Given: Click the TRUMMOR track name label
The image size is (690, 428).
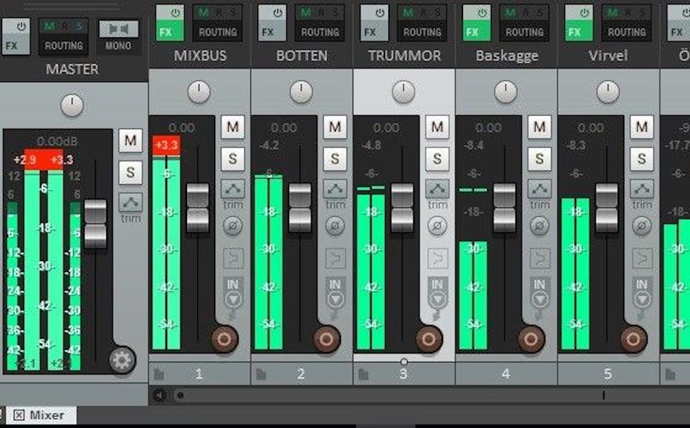Looking at the screenshot, I should 404,56.
